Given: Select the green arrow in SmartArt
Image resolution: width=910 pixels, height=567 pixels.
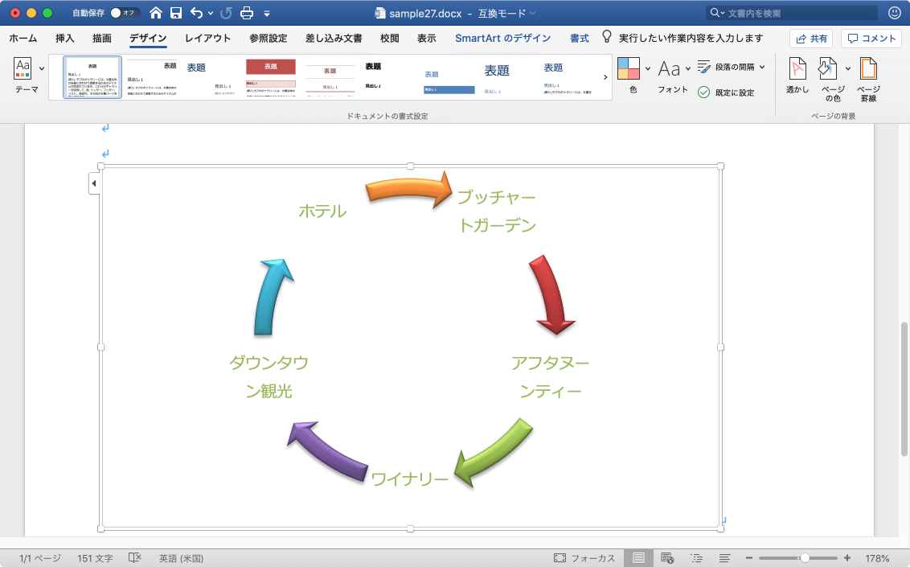Looking at the screenshot, I should pos(494,453).
